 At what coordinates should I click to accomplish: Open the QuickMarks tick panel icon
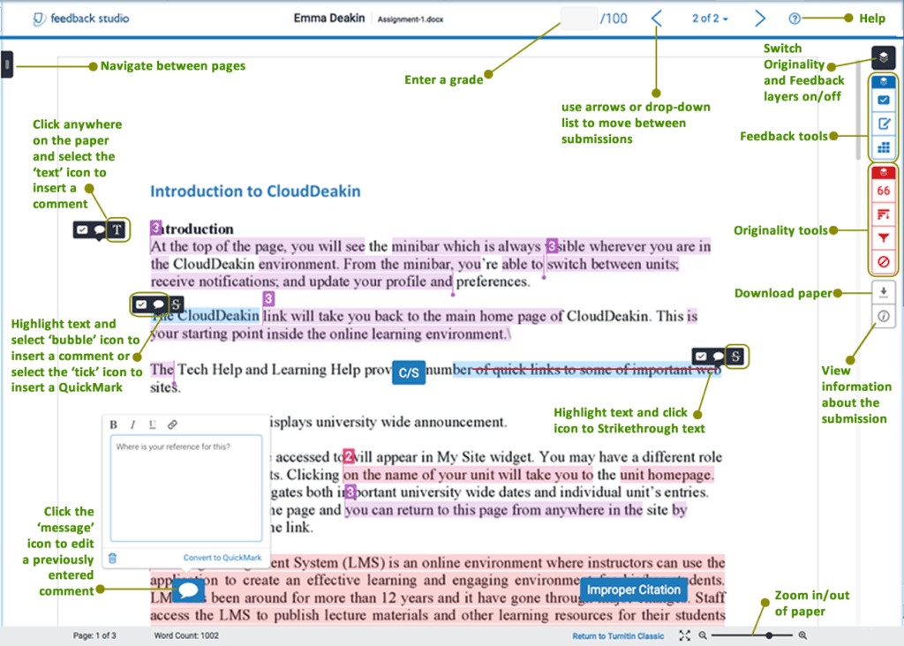883,101
